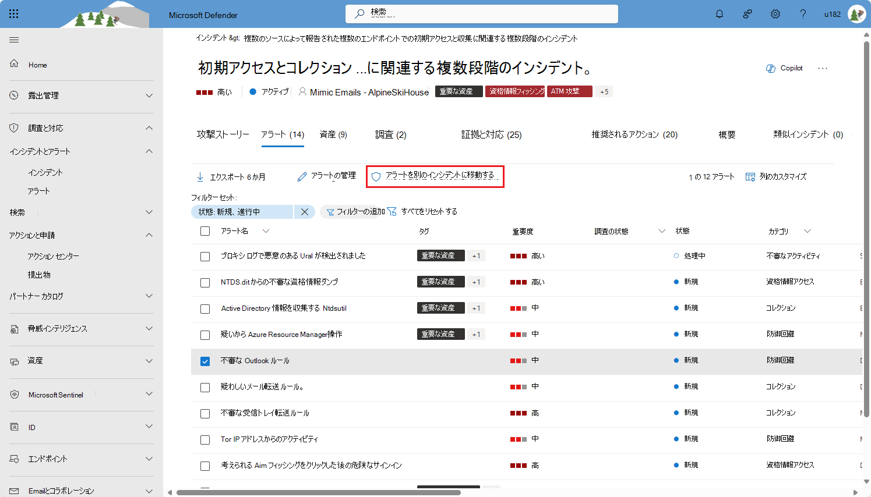Viewport: 871px width, 497px height.
Task: Open the NTDS.dit credential dump alert
Action: tap(279, 282)
